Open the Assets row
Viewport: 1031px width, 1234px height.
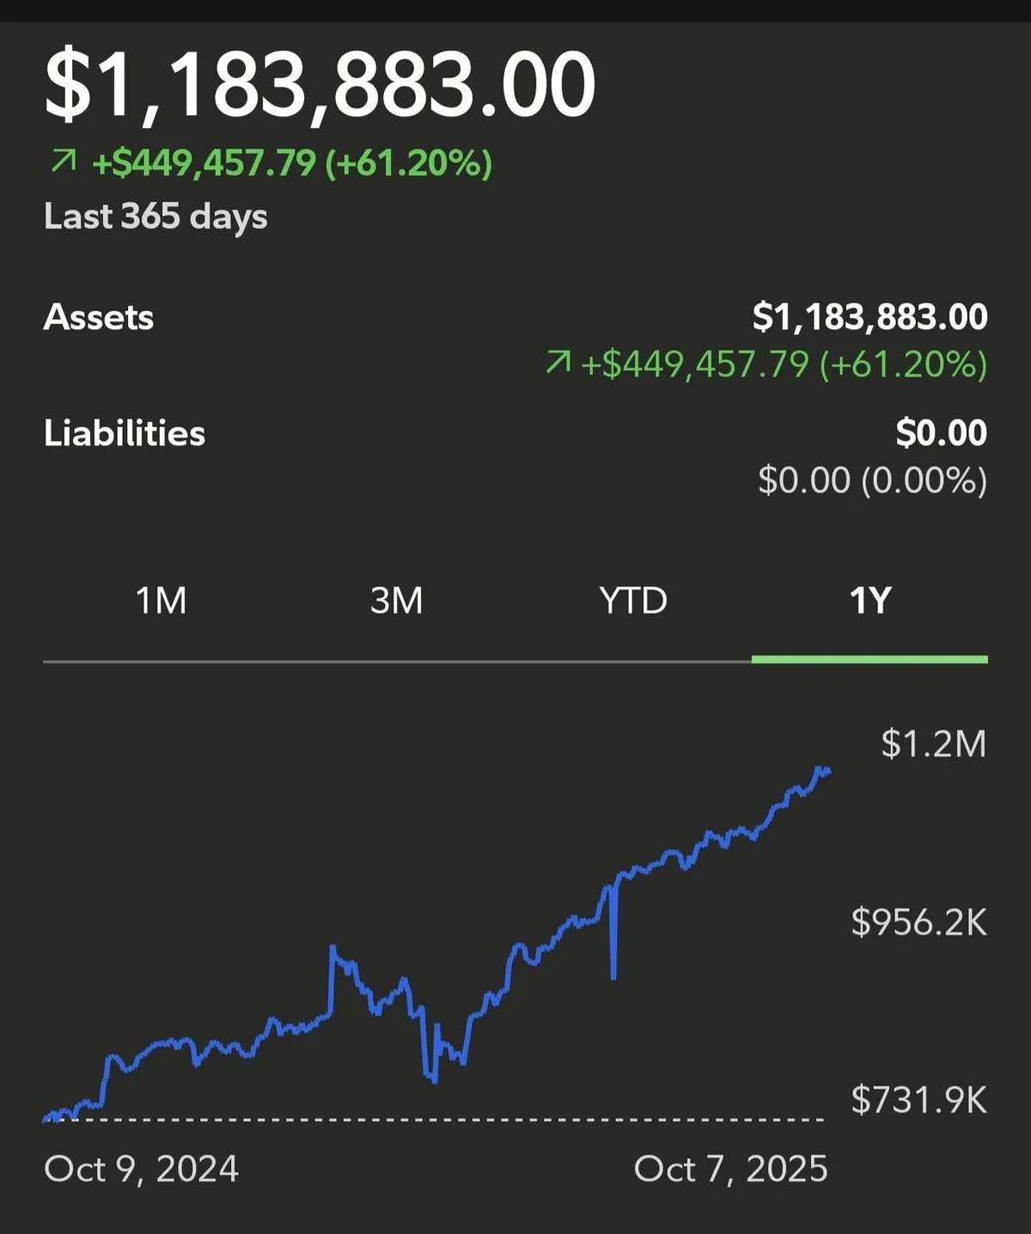coord(99,318)
